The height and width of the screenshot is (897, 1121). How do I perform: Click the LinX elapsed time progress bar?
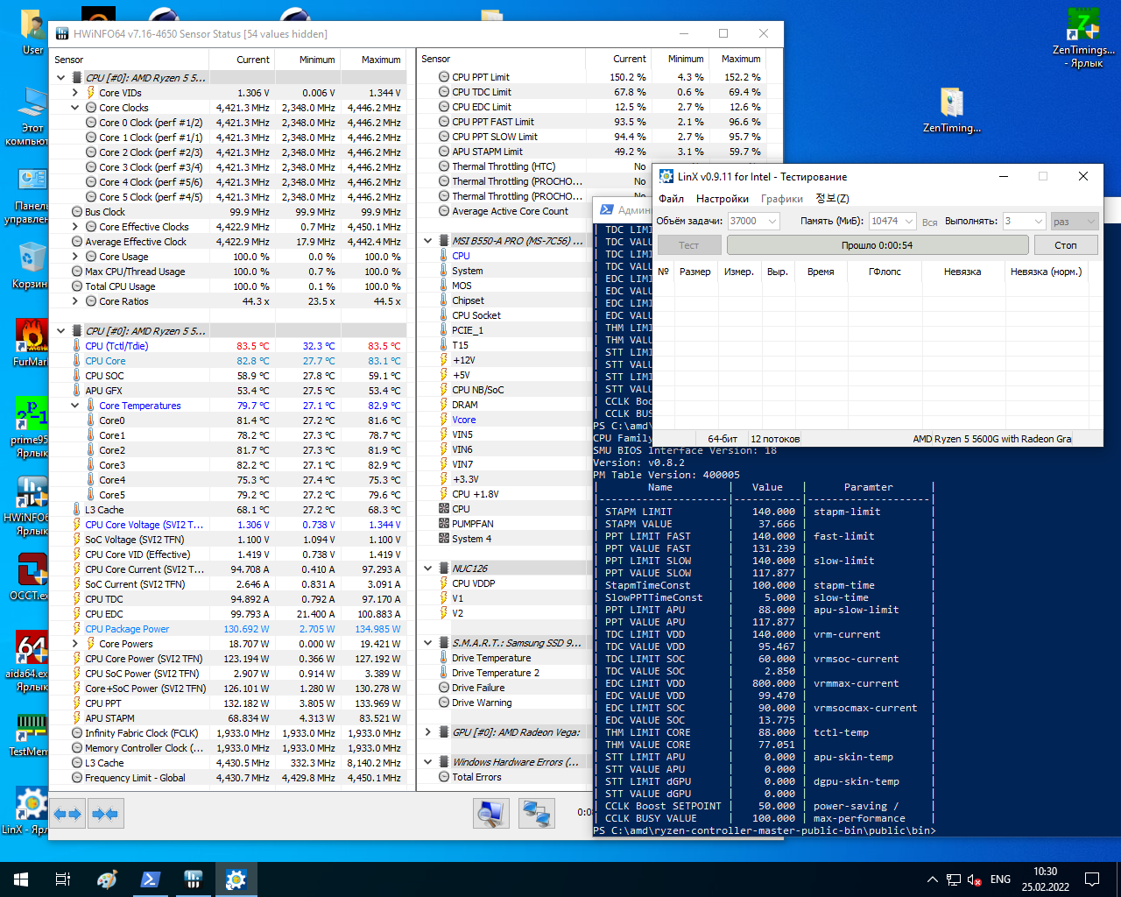click(877, 245)
